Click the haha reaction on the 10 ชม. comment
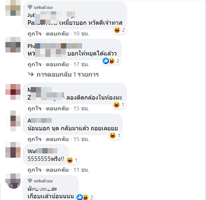This screenshot has height=200, width=206. [119, 30]
